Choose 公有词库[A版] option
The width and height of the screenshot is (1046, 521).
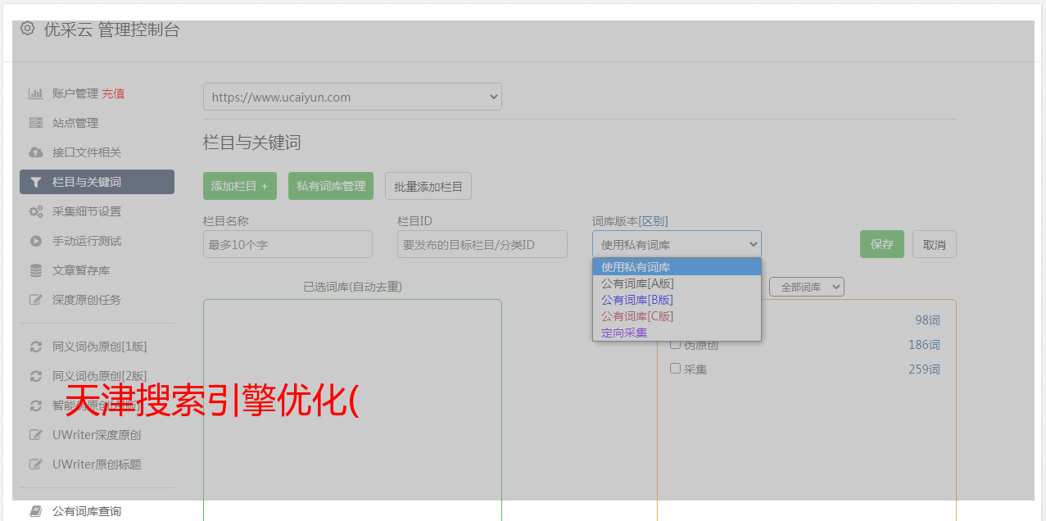pyautogui.click(x=677, y=283)
